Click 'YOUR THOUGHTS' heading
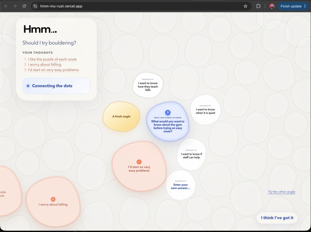 point(38,53)
